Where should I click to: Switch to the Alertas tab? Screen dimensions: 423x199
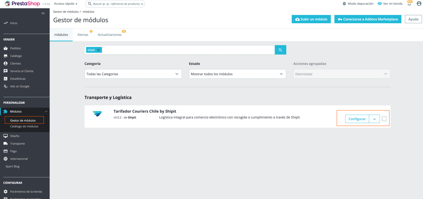(x=83, y=35)
